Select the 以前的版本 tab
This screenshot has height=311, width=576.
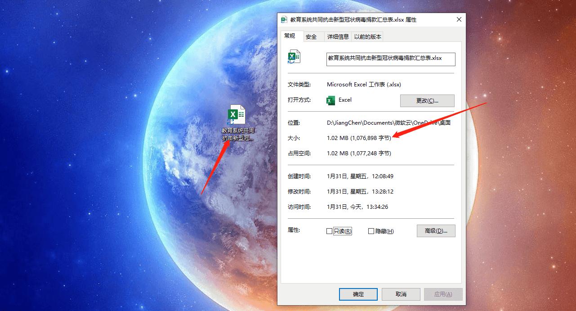pos(368,36)
